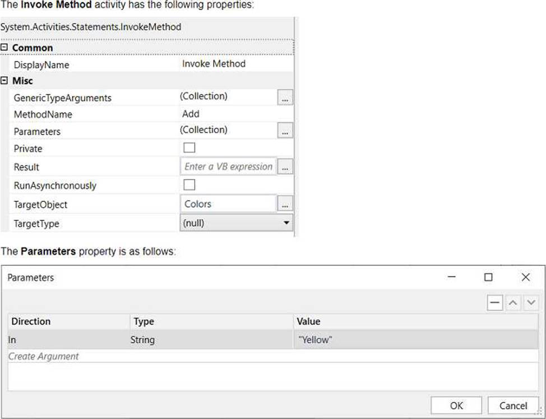
Task: Click the TargetObject Colors field
Action: (x=228, y=204)
